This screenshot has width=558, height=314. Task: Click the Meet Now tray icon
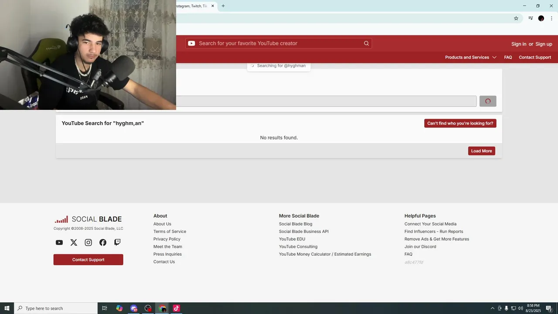tap(500, 308)
